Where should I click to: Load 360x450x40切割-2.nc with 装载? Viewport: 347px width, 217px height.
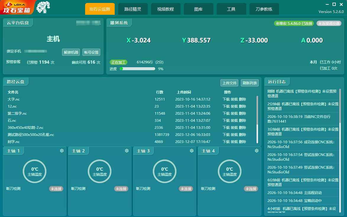click(x=234, y=128)
